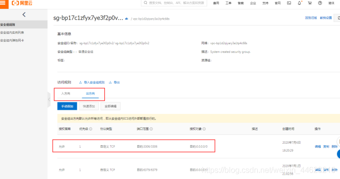Click 自定义 TCP in the 6379 row
The image size is (340, 179).
[107, 170]
